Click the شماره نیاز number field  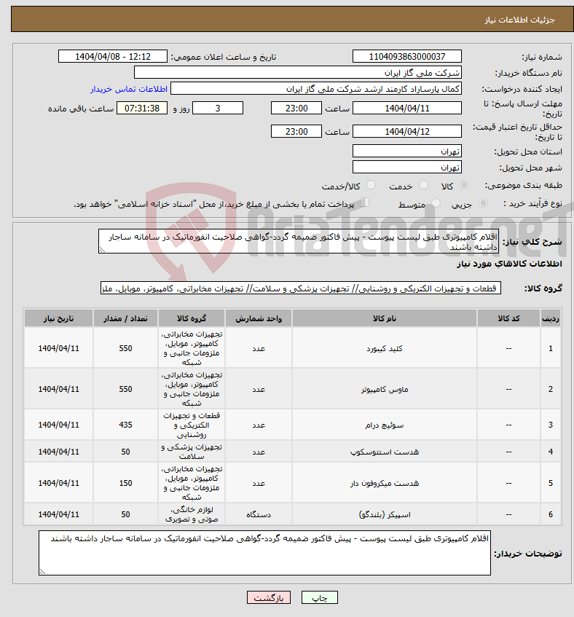pyautogui.click(x=406, y=57)
